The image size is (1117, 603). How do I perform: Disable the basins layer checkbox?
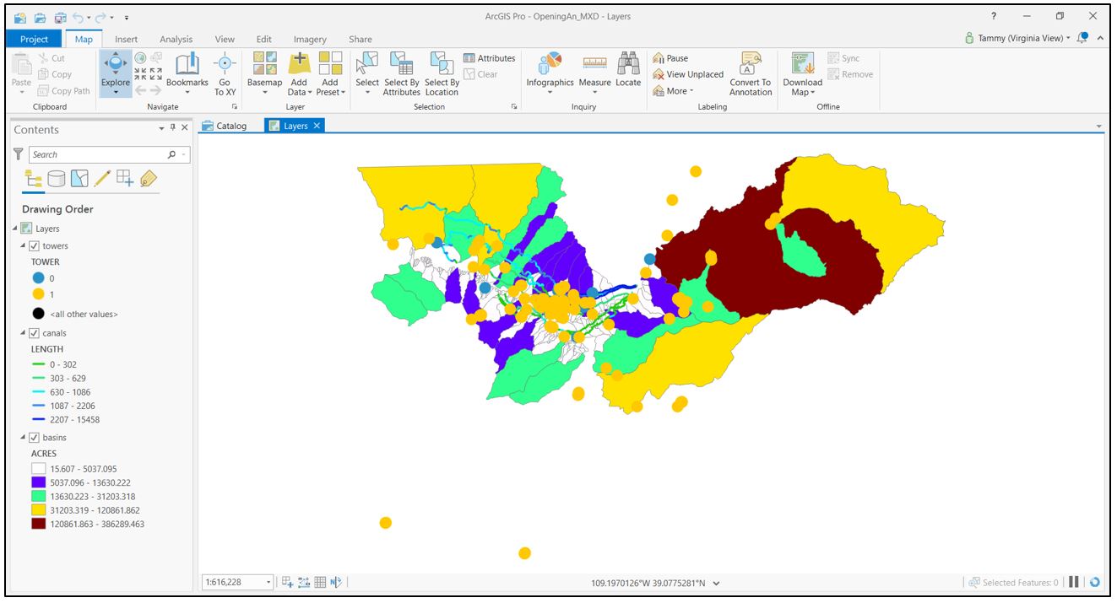pos(35,437)
